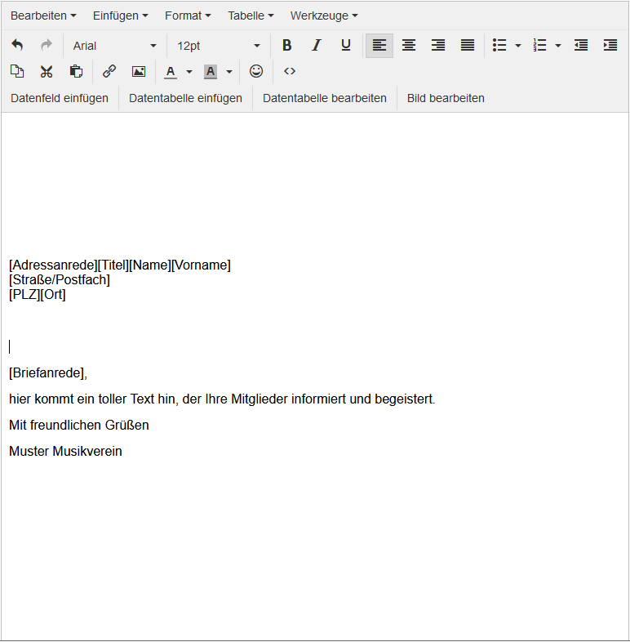
Task: Click the [Ort] placeholder
Action: point(53,294)
